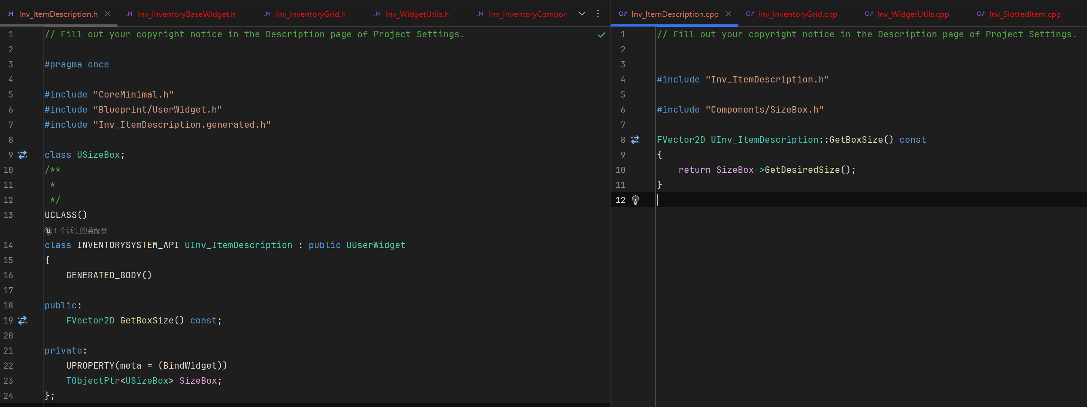
Task: Click the UUserWidget base class name
Action: point(376,245)
